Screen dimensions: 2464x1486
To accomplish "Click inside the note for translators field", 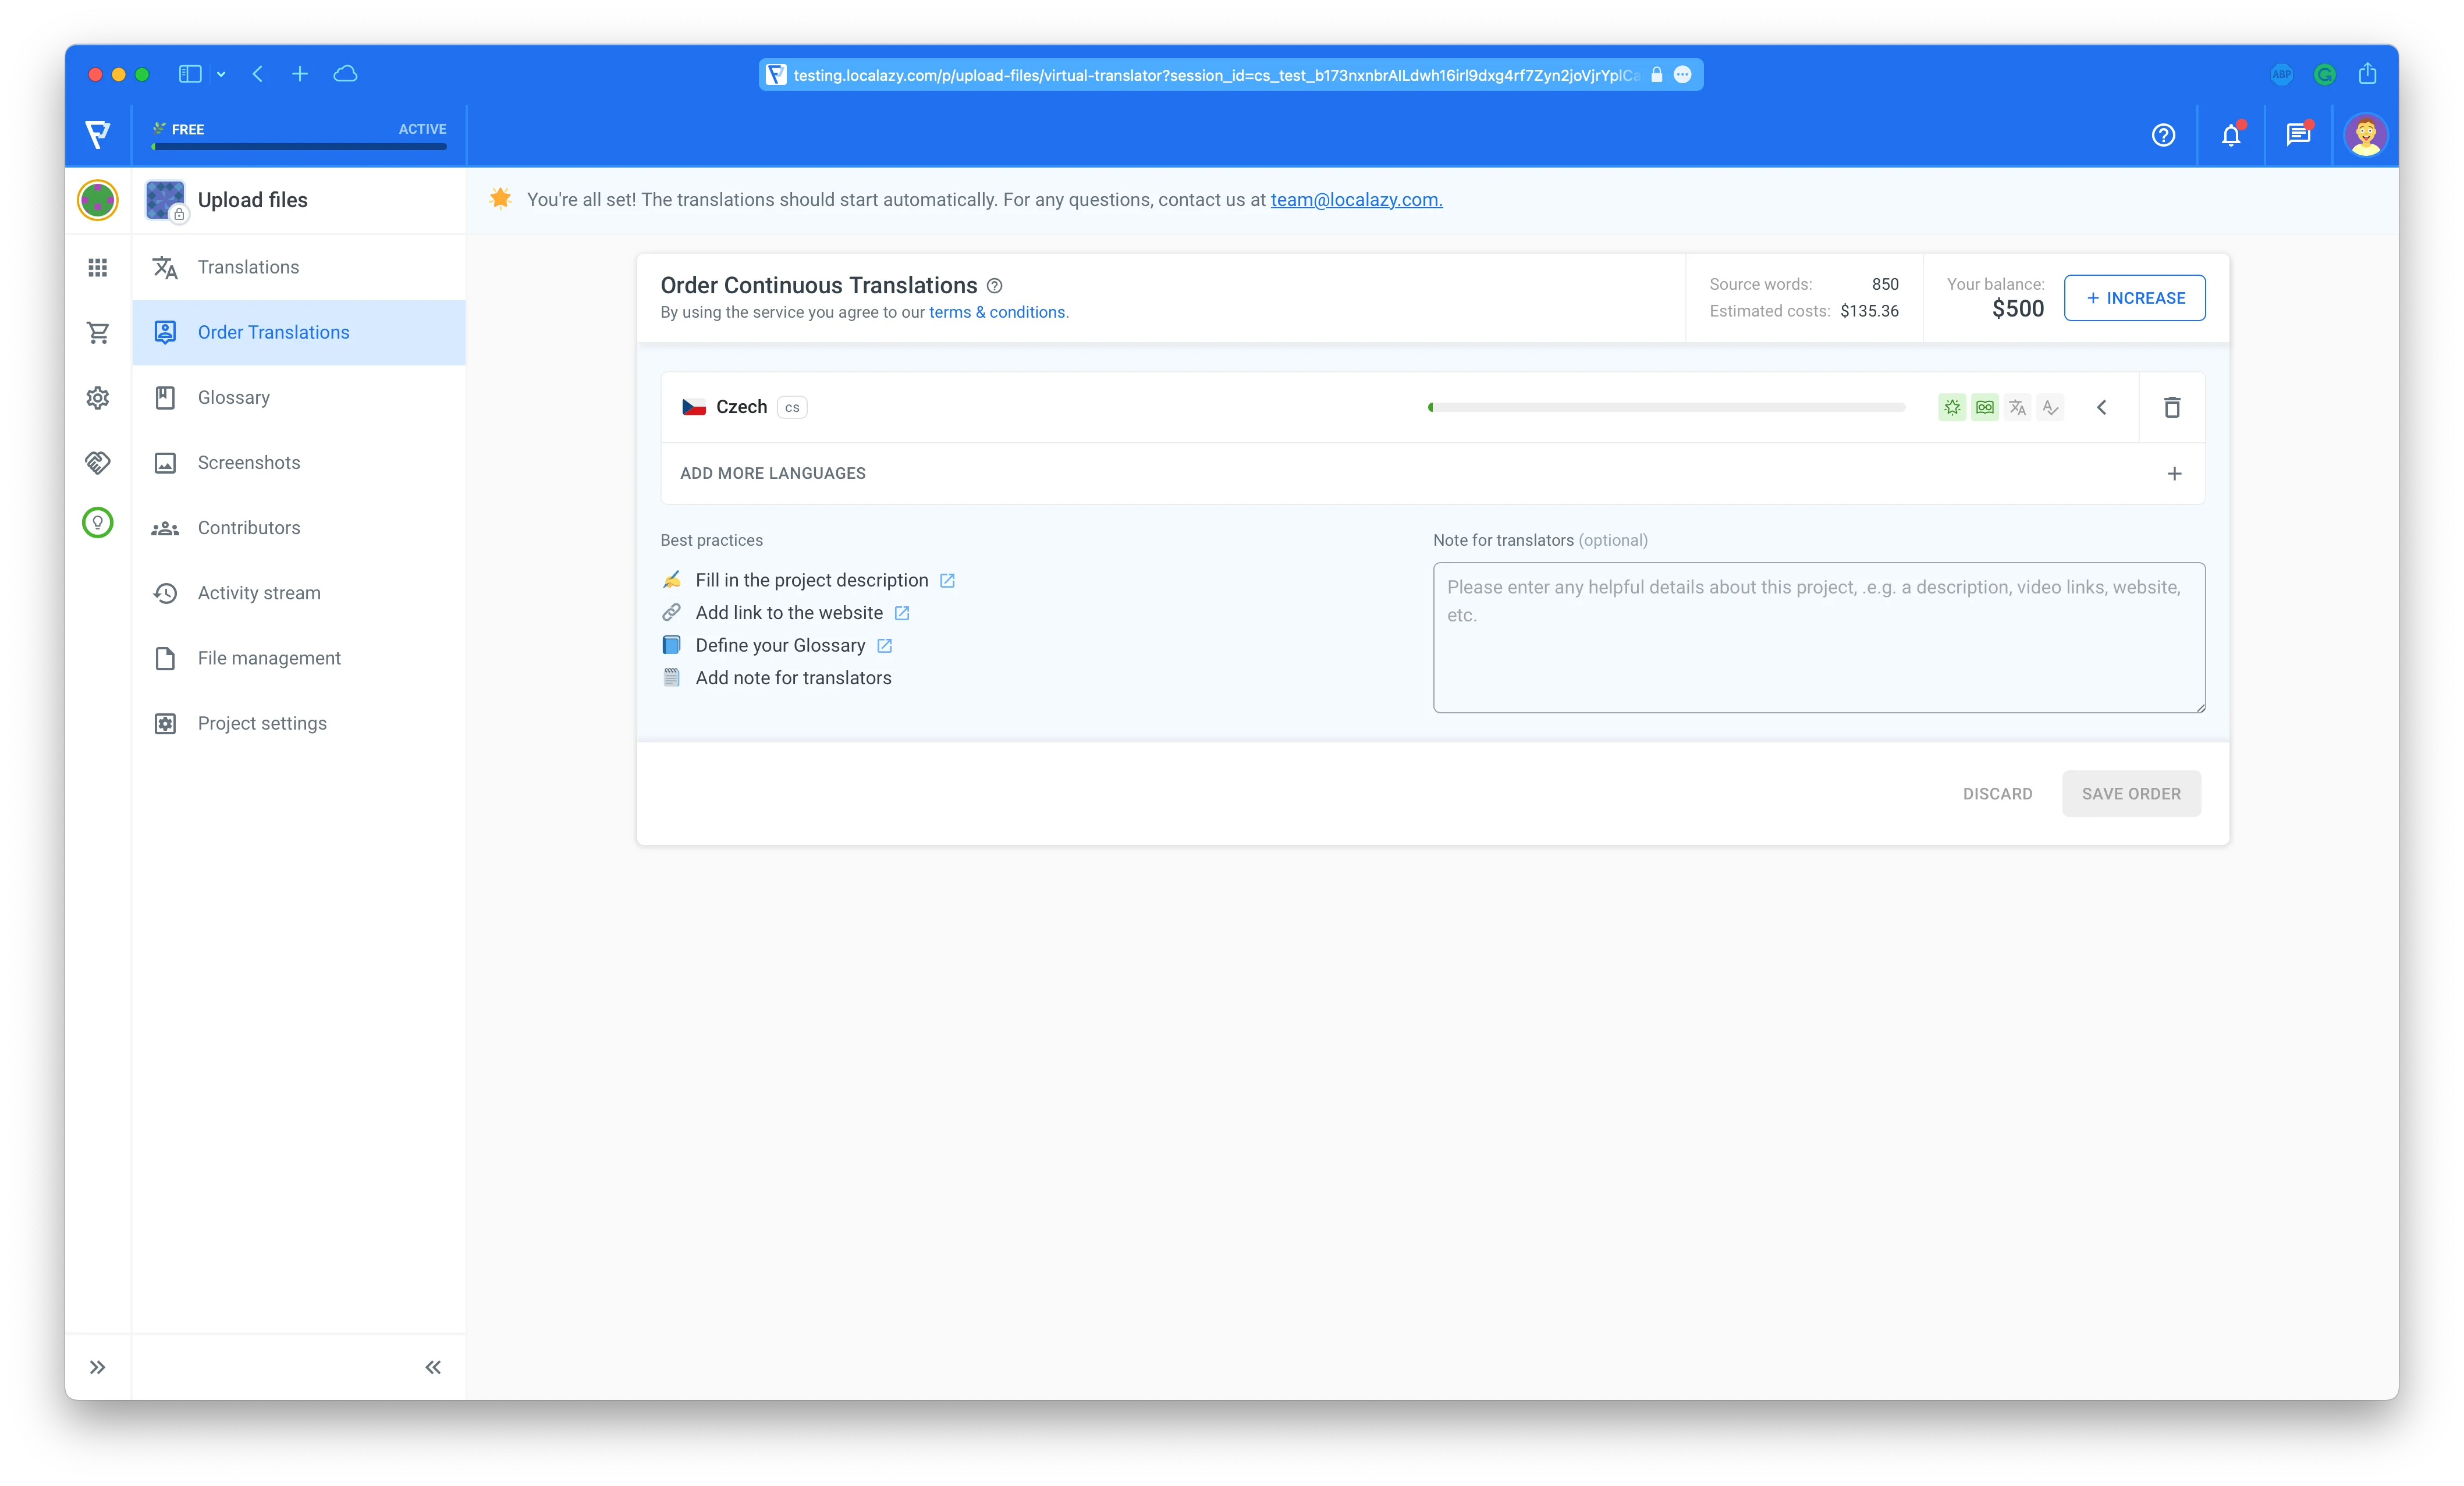I will [1818, 637].
